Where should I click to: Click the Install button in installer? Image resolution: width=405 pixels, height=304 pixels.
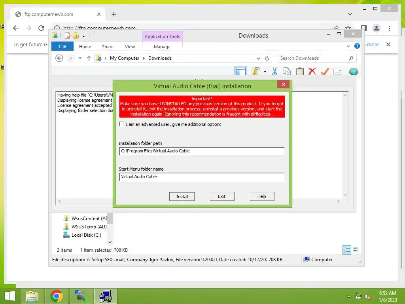[x=182, y=197]
